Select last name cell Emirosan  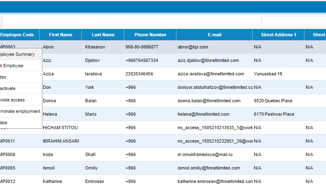coord(95,181)
